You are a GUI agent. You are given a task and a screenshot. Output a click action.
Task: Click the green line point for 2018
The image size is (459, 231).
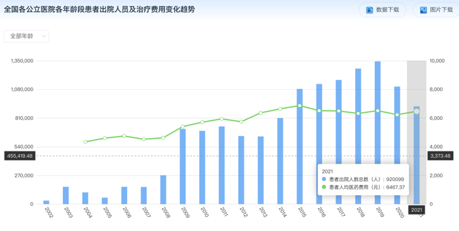[358, 114]
